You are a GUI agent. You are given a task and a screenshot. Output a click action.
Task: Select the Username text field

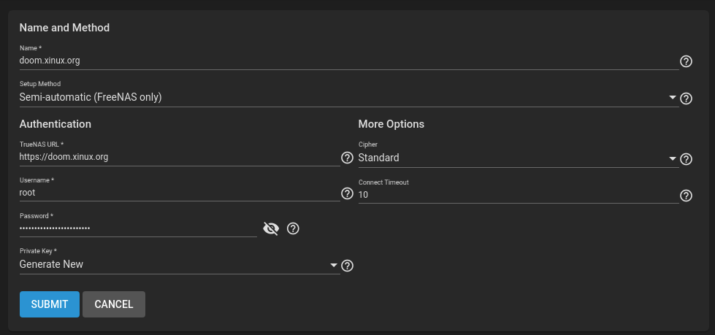point(179,193)
